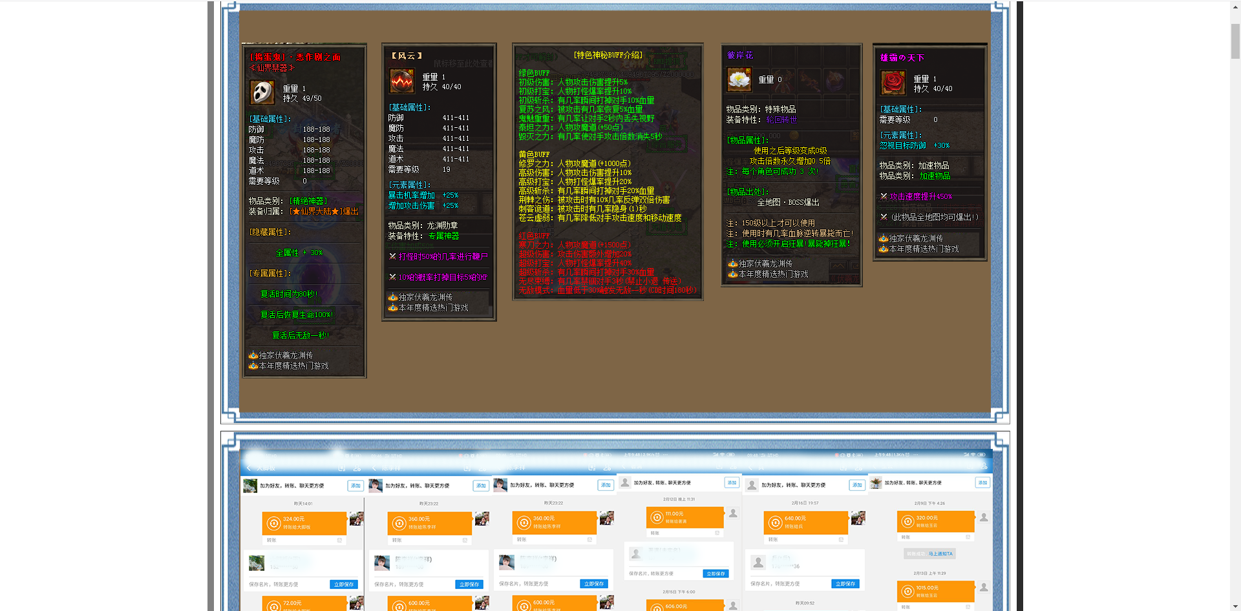Select the red rose item icon
The width and height of the screenshot is (1241, 611).
pos(893,83)
